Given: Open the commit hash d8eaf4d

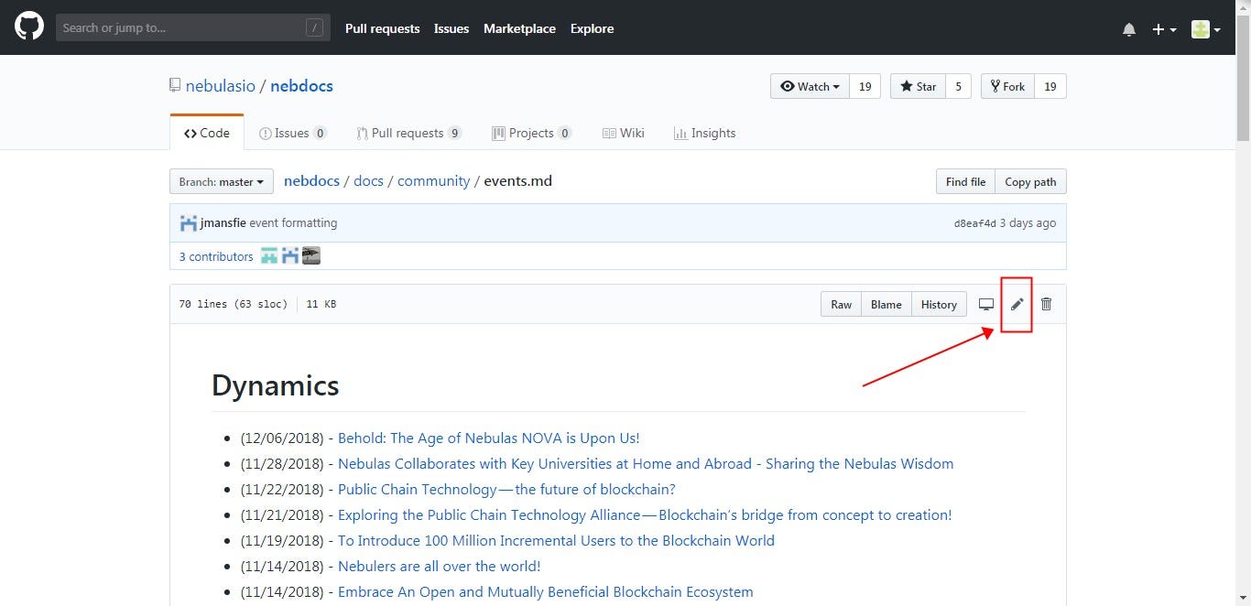Looking at the screenshot, I should click(974, 223).
